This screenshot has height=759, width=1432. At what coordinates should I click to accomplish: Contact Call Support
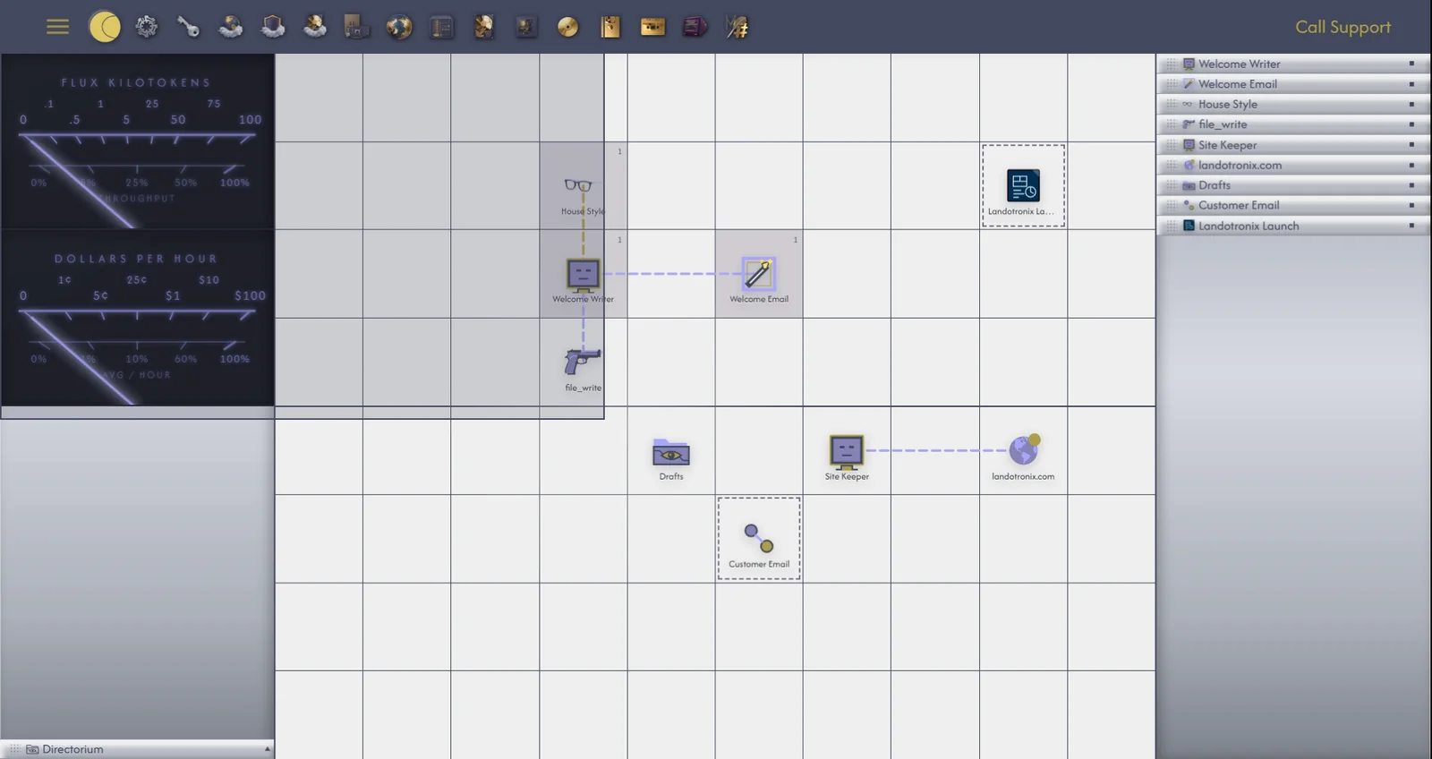pos(1342,27)
